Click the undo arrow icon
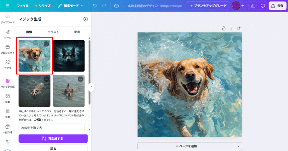 94,6
